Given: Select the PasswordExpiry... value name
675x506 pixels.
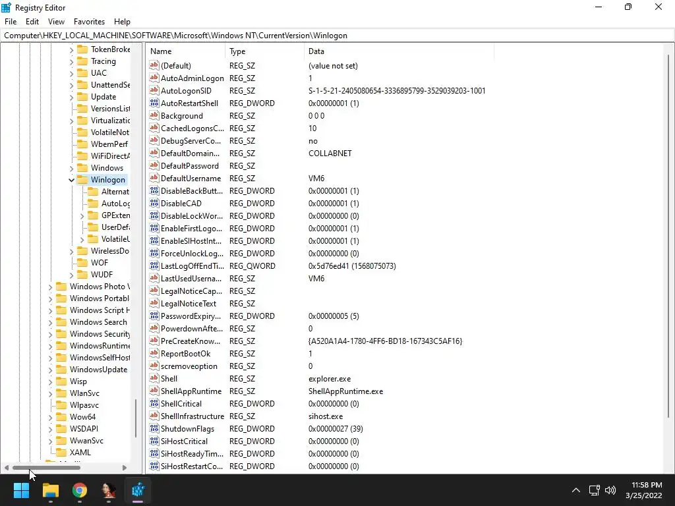Looking at the screenshot, I should click(191, 316).
